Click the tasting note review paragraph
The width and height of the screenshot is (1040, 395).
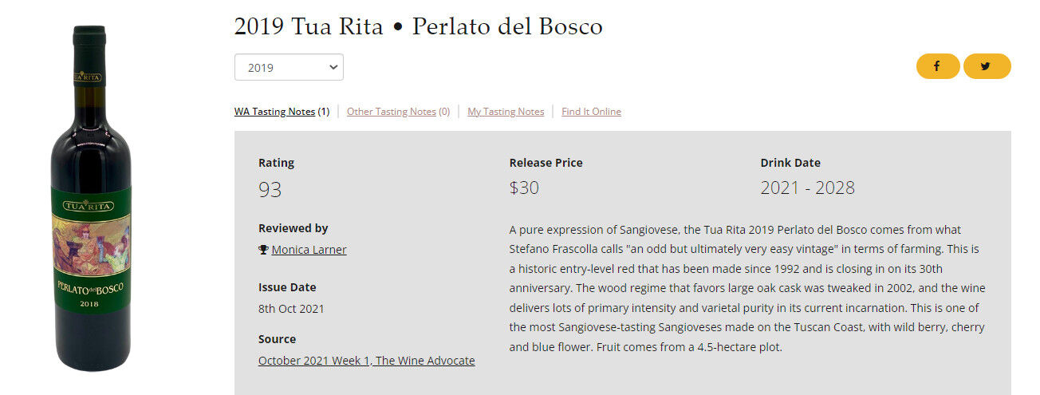click(x=747, y=289)
